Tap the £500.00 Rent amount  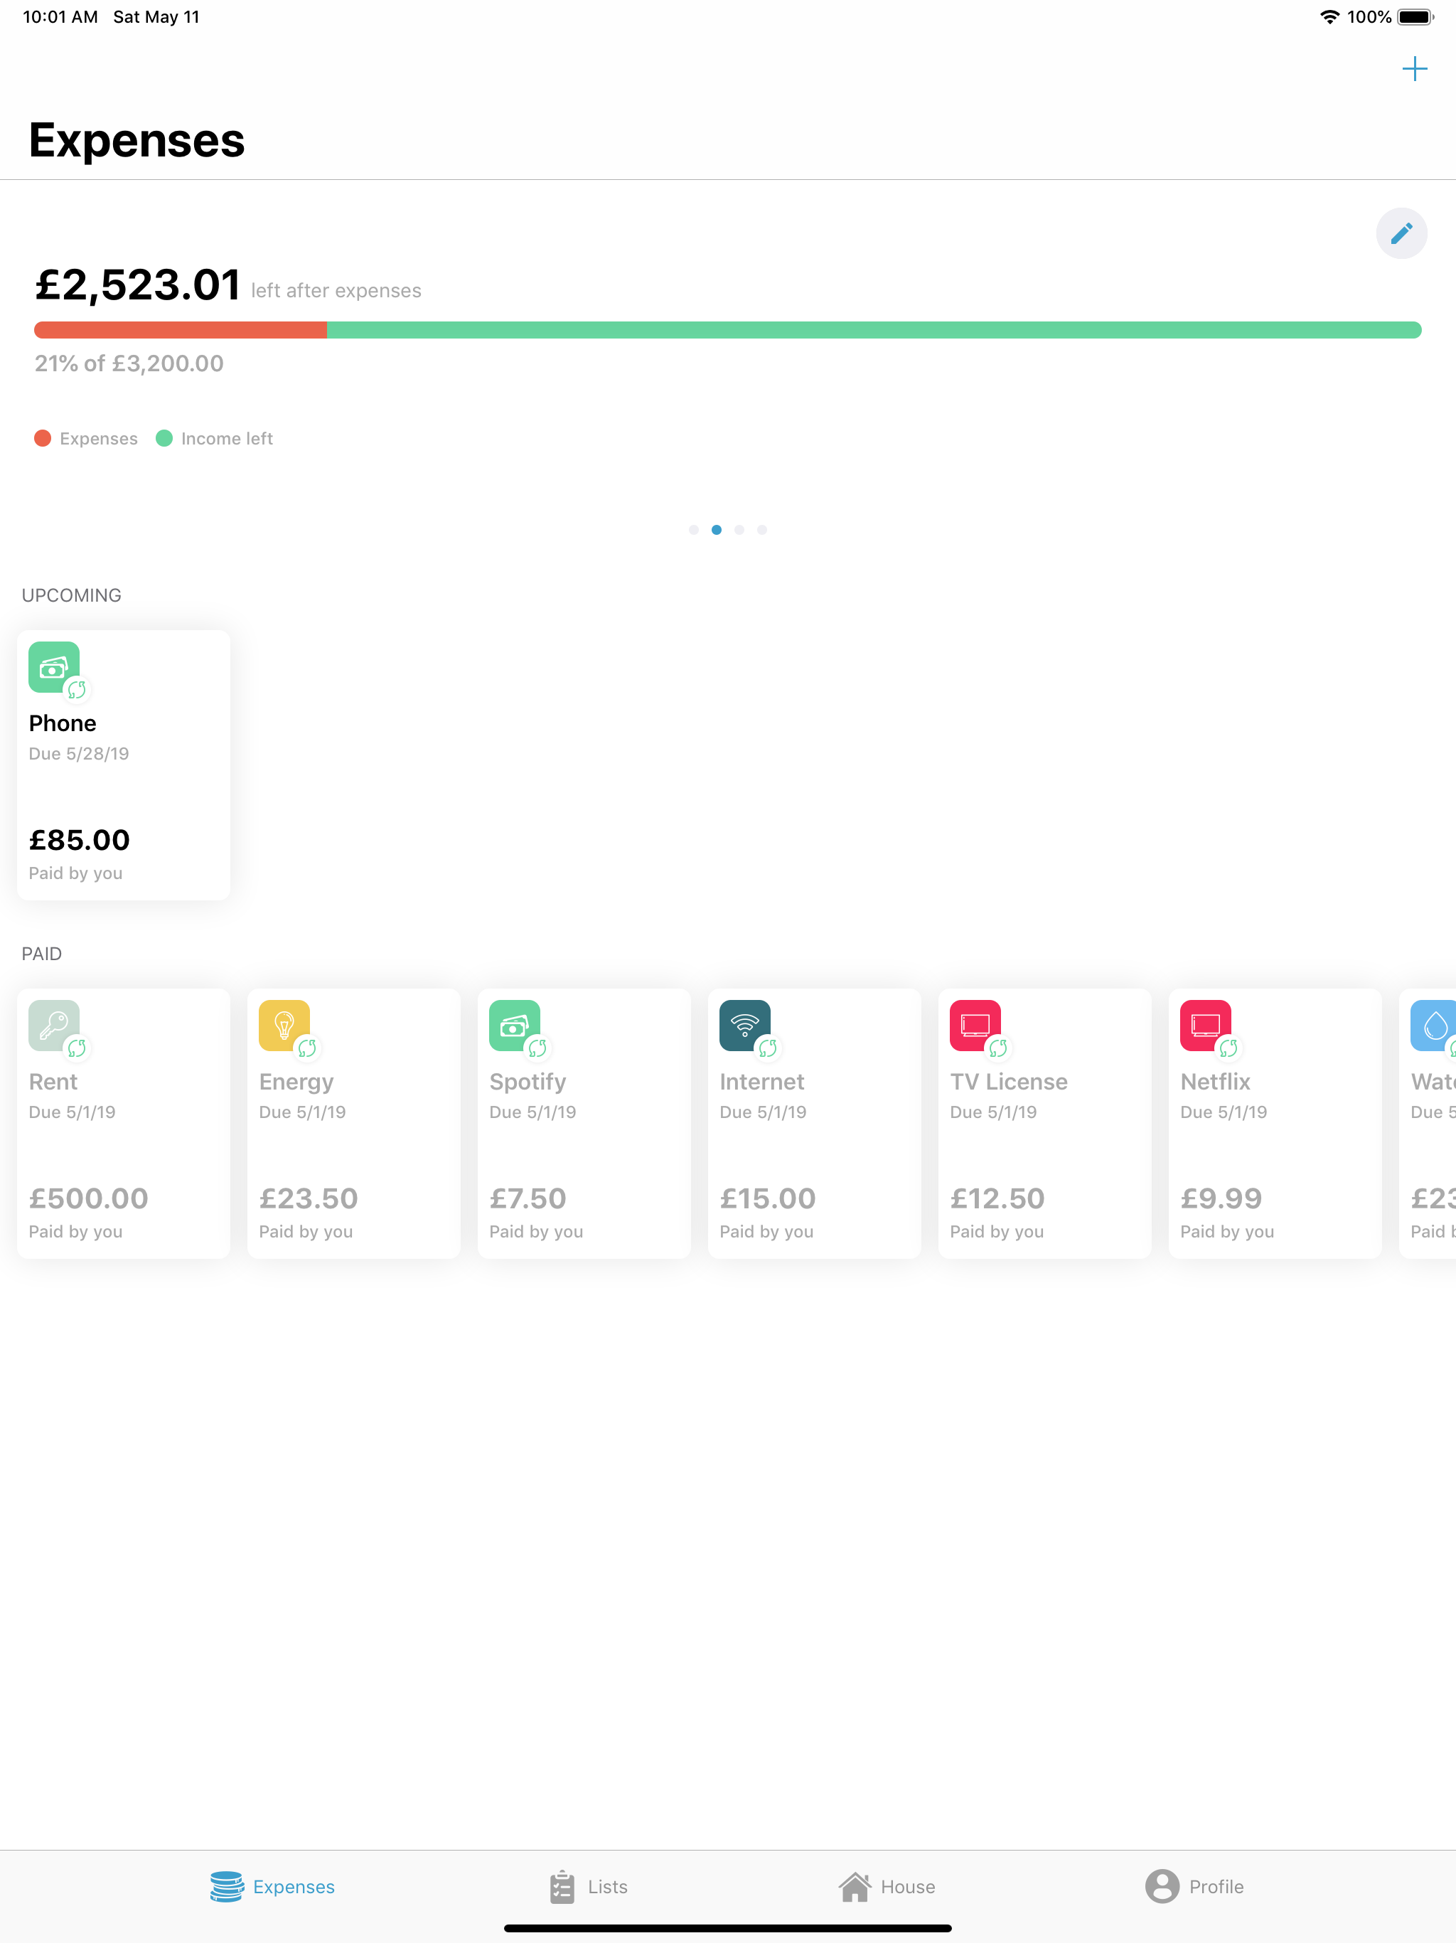[x=89, y=1199]
